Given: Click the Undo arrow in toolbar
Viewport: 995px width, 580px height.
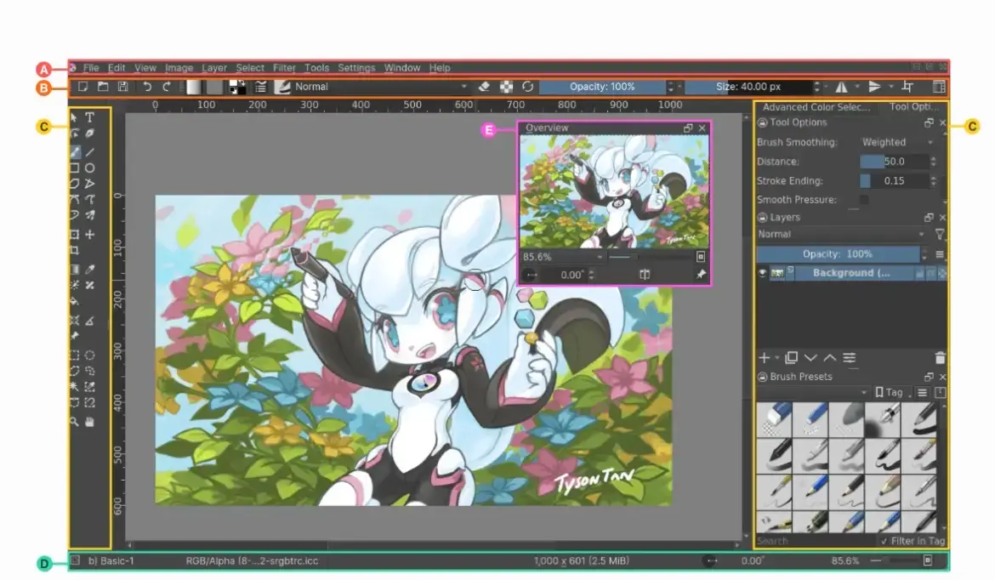Looking at the screenshot, I should (x=147, y=87).
